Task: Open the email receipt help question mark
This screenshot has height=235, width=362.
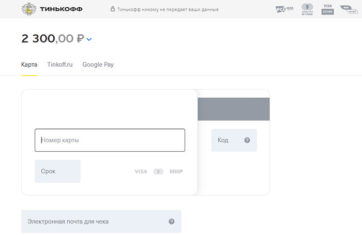Action: coord(172,222)
